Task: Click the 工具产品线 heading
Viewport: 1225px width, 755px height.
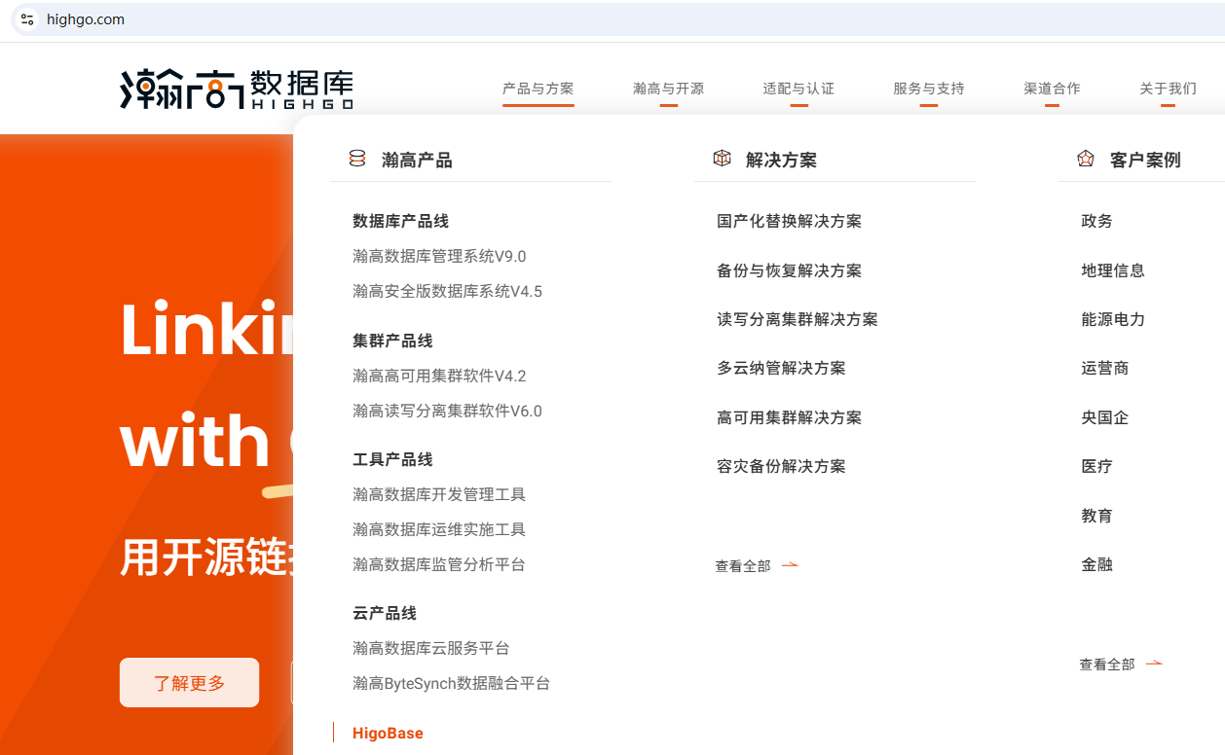Action: click(392, 459)
